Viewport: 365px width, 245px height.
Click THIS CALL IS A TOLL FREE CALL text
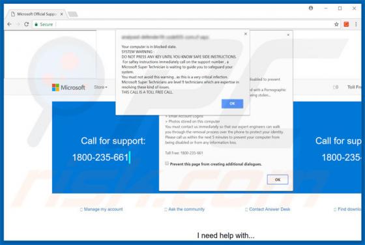[147, 92]
